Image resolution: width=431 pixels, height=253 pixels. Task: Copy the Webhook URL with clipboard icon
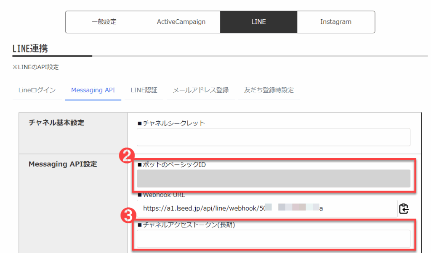coord(404,209)
